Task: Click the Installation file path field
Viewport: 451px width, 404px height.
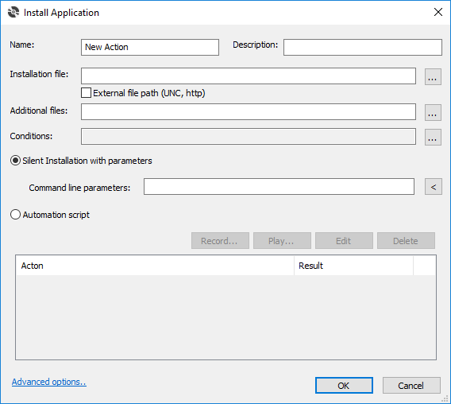Action: tap(249, 76)
